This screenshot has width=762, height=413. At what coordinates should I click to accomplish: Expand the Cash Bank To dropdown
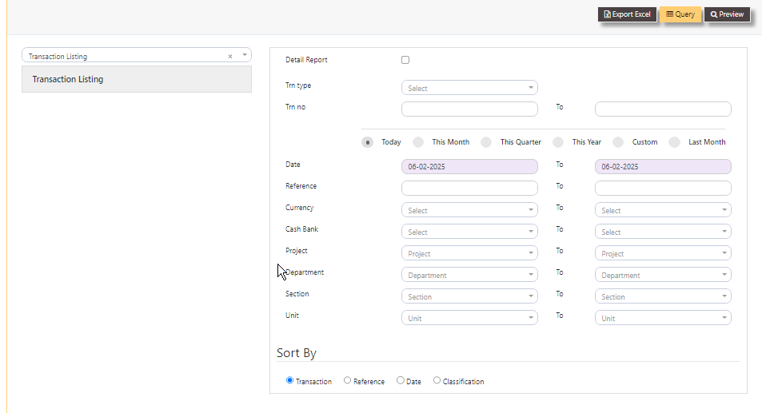click(x=663, y=232)
